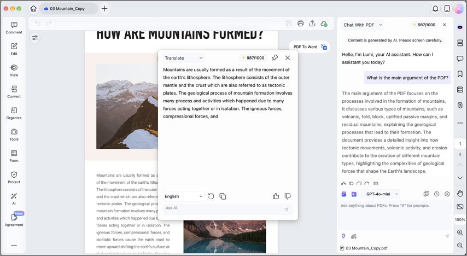Open the Convert tool in sidebar
The width and height of the screenshot is (467, 256).
(x=14, y=92)
